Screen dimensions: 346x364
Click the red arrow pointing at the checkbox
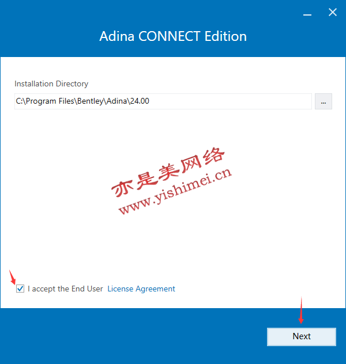12,277
